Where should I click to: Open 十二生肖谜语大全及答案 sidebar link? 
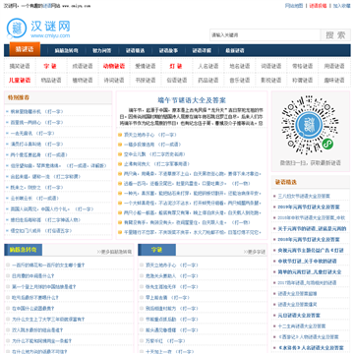(x=302, y=326)
